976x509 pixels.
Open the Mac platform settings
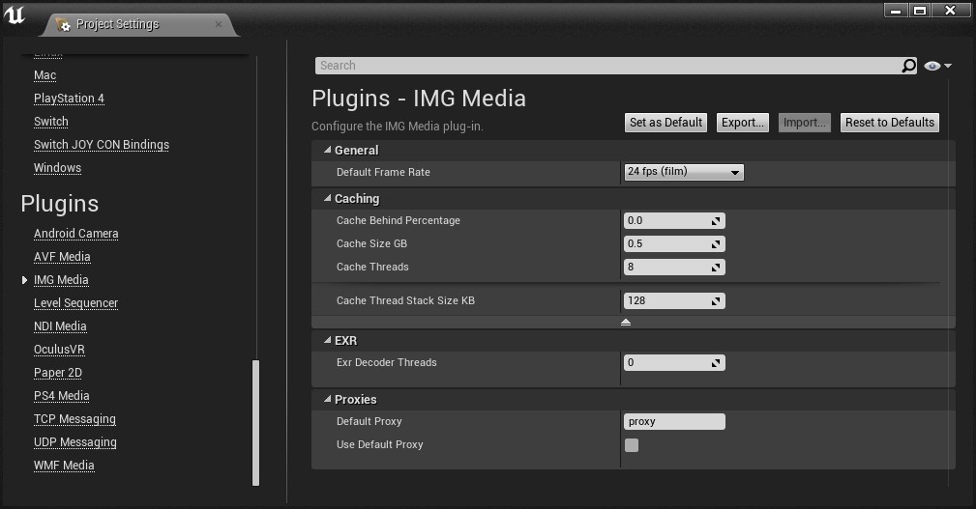tap(44, 75)
